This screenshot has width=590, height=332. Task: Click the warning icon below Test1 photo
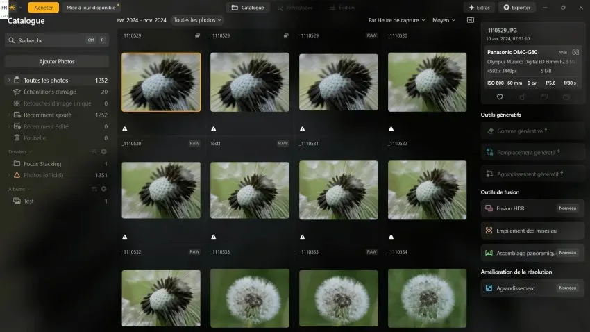(214, 237)
